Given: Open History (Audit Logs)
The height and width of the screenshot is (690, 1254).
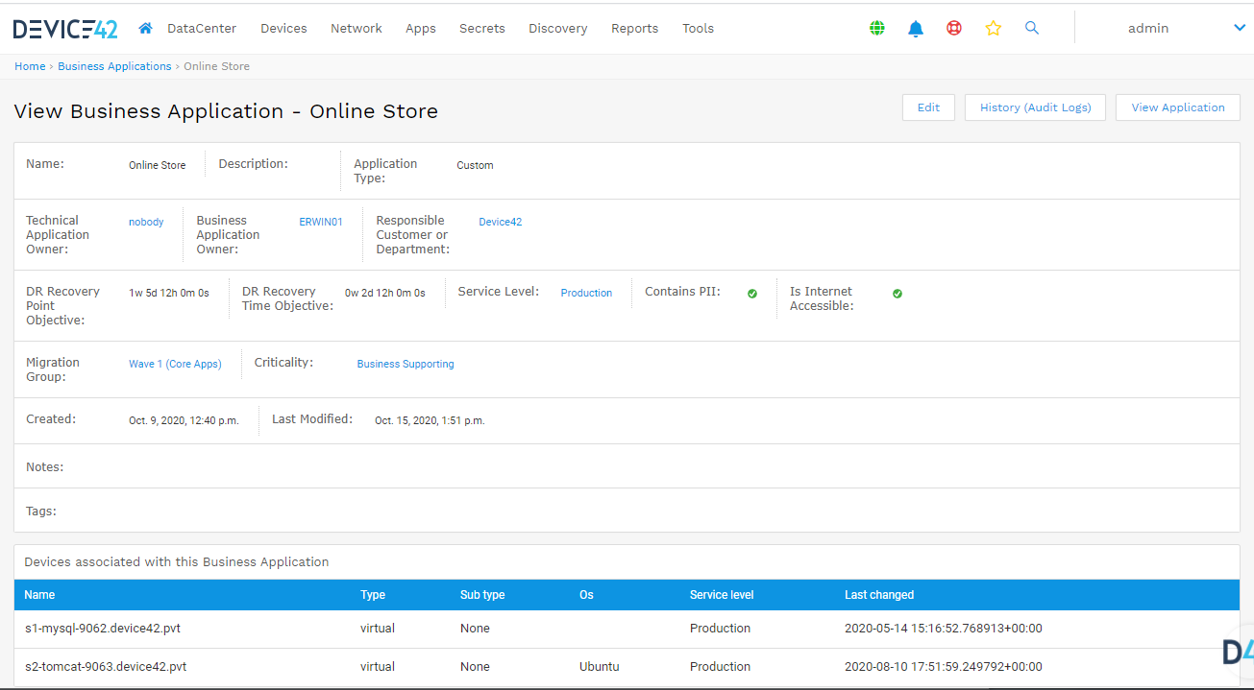Looking at the screenshot, I should tap(1036, 107).
